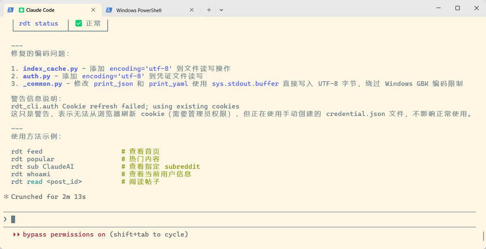Image resolution: width=486 pixels, height=249 pixels.
Task: Click '_common.py' filename
Action: tap(43, 84)
